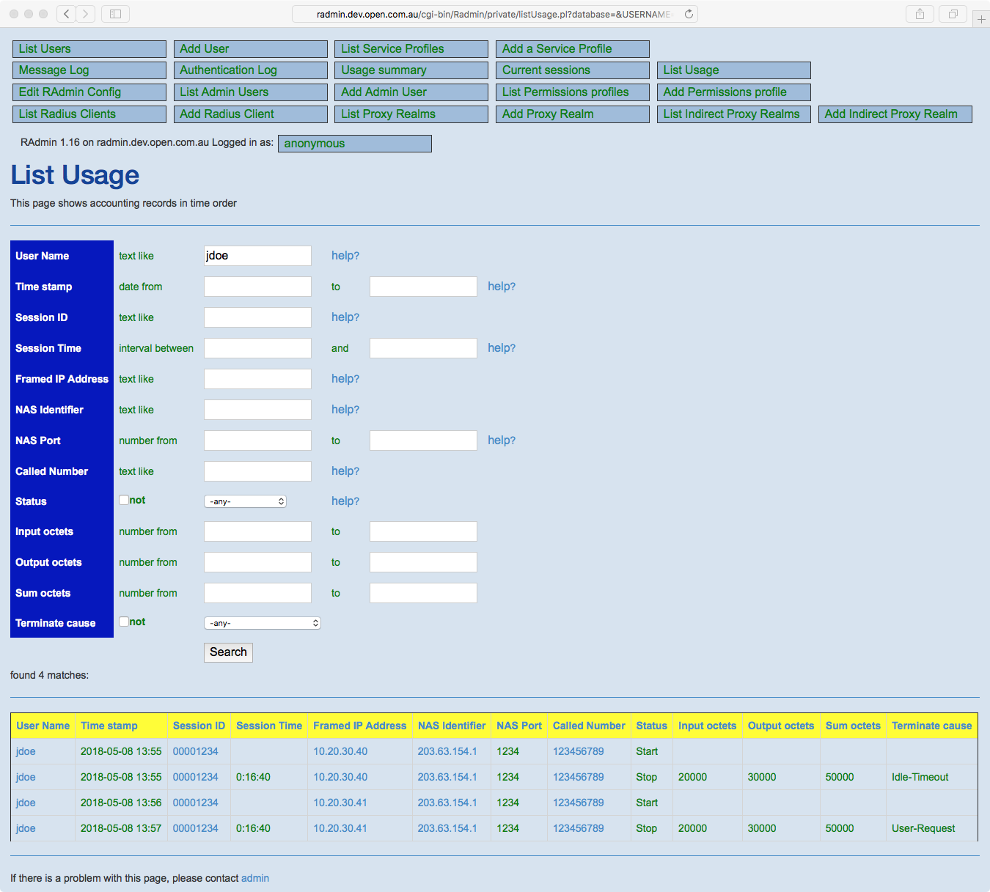Open NAS Identifier 203.63.154.1 in the User-Request row
The height and width of the screenshot is (892, 990).
(447, 828)
